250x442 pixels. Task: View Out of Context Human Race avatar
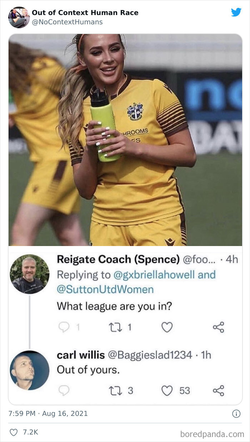19,17
